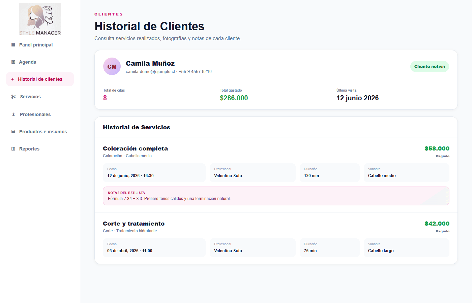Click the Historial de clientes dot icon
This screenshot has height=303, width=472.
pyautogui.click(x=12, y=79)
